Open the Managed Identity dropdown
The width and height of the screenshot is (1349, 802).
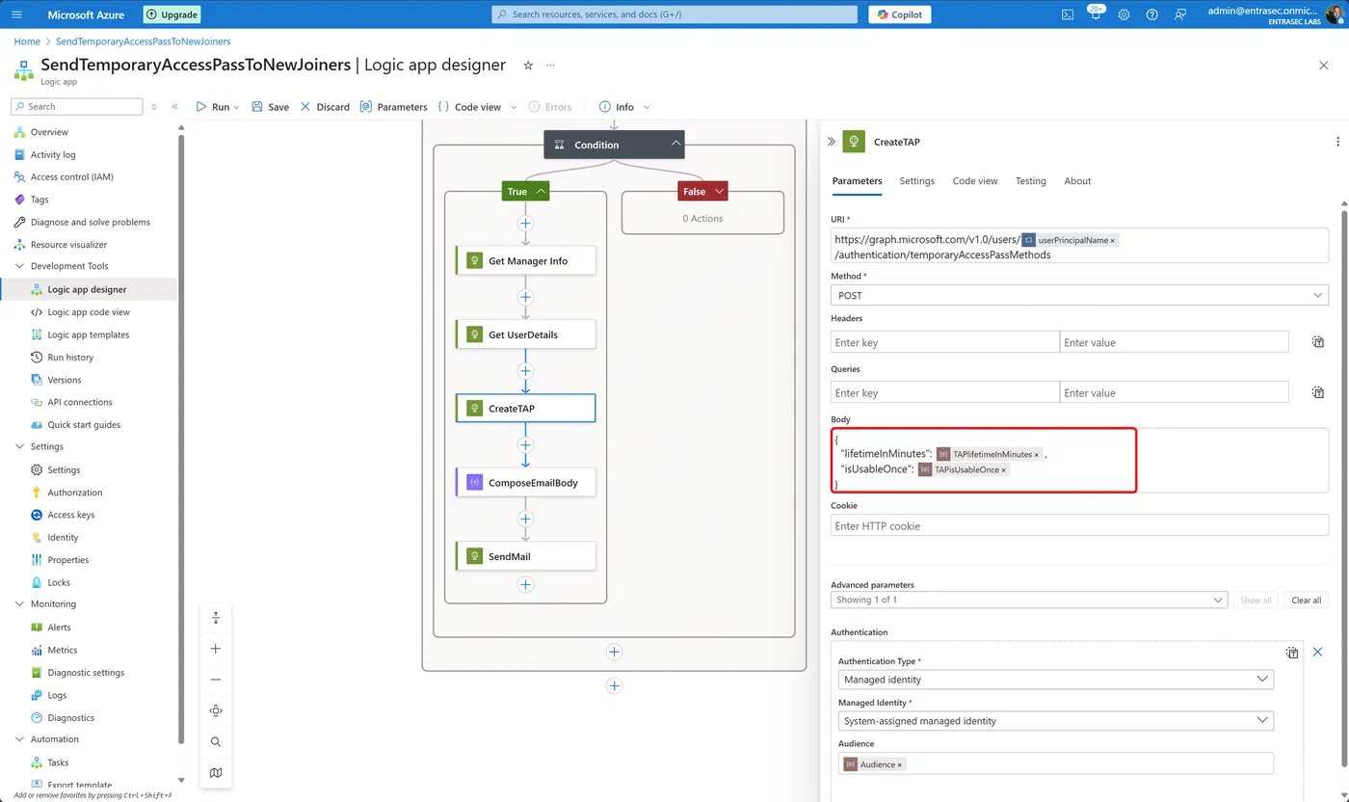(1055, 720)
